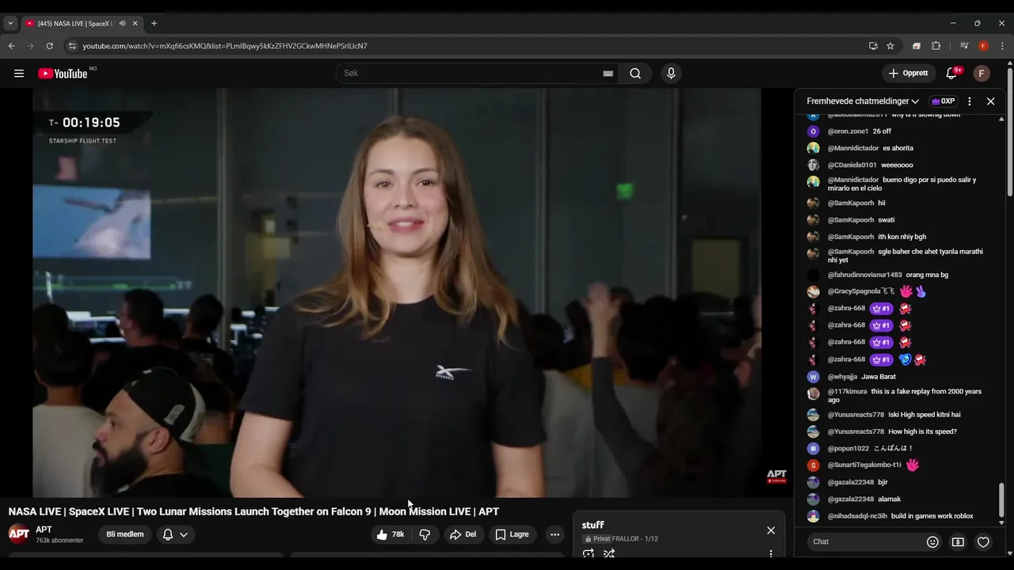This screenshot has width=1014, height=570.
Task: Go back in browser history
Action: click(11, 46)
